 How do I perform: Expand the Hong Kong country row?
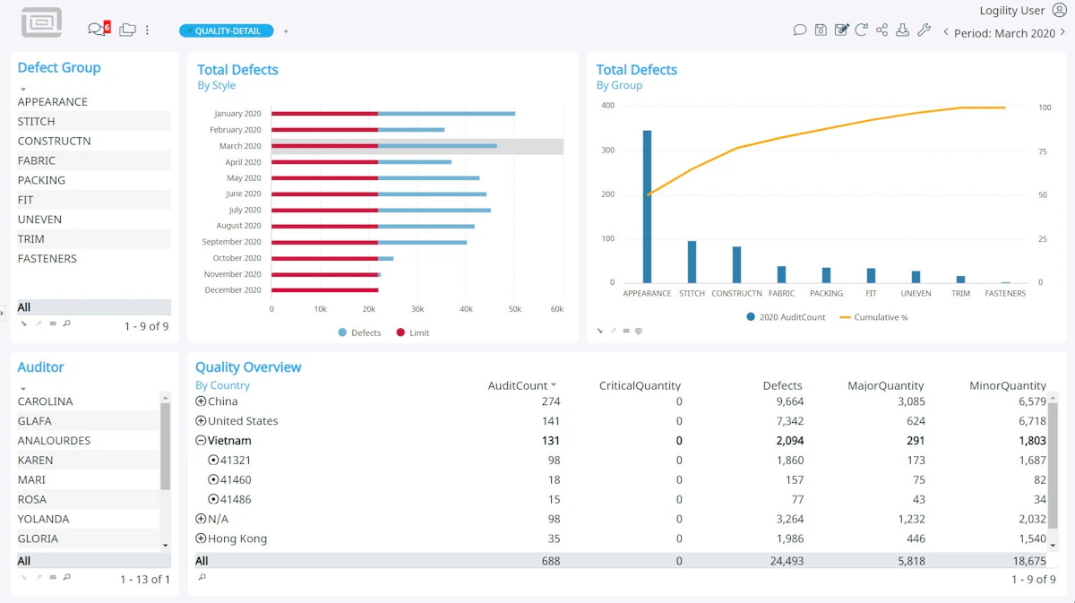(x=201, y=539)
